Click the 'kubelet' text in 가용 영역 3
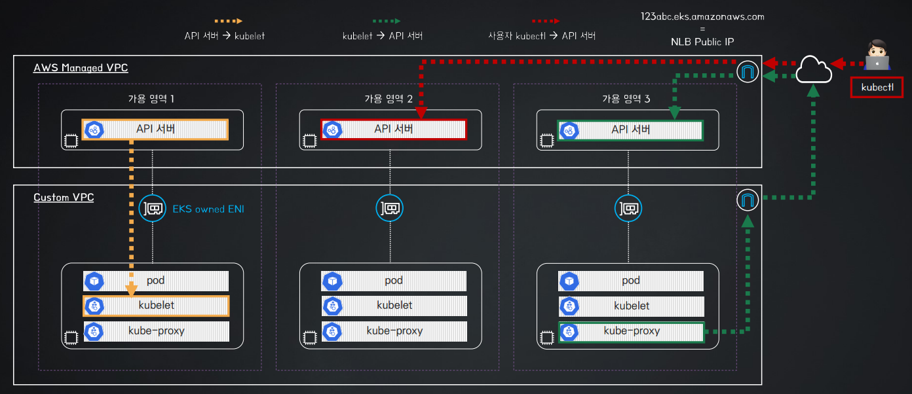912x394 pixels. click(x=632, y=305)
